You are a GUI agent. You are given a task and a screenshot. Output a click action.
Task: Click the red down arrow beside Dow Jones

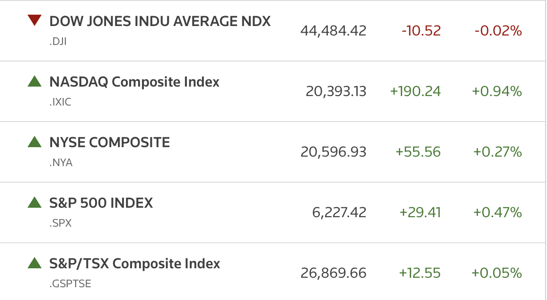coord(35,20)
